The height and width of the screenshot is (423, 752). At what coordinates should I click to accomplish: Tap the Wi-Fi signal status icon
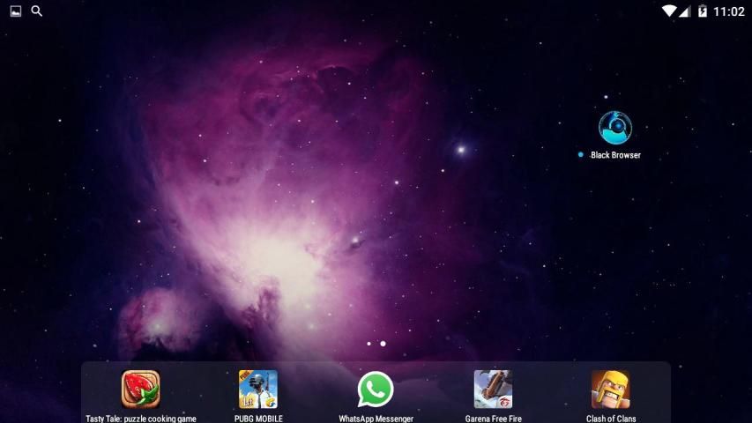[x=669, y=11]
